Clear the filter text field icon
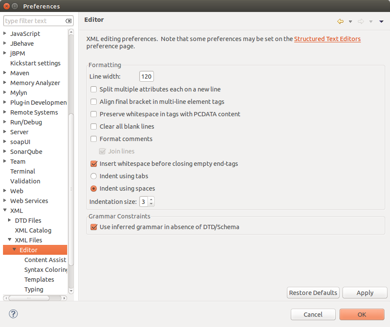Screen dimensions: 390x327 pyautogui.click(x=68, y=21)
